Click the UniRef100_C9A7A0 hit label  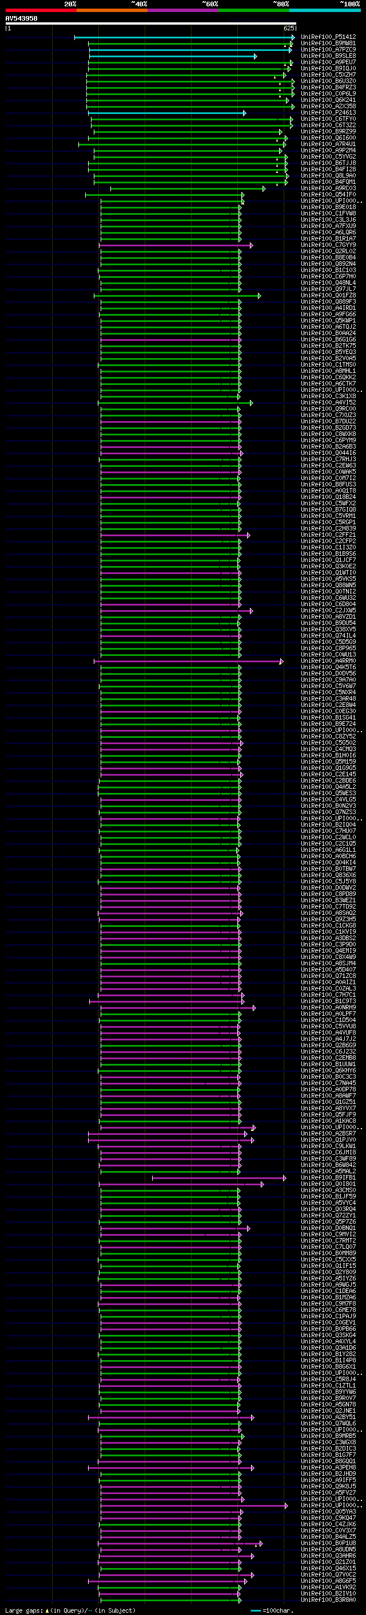point(328,680)
